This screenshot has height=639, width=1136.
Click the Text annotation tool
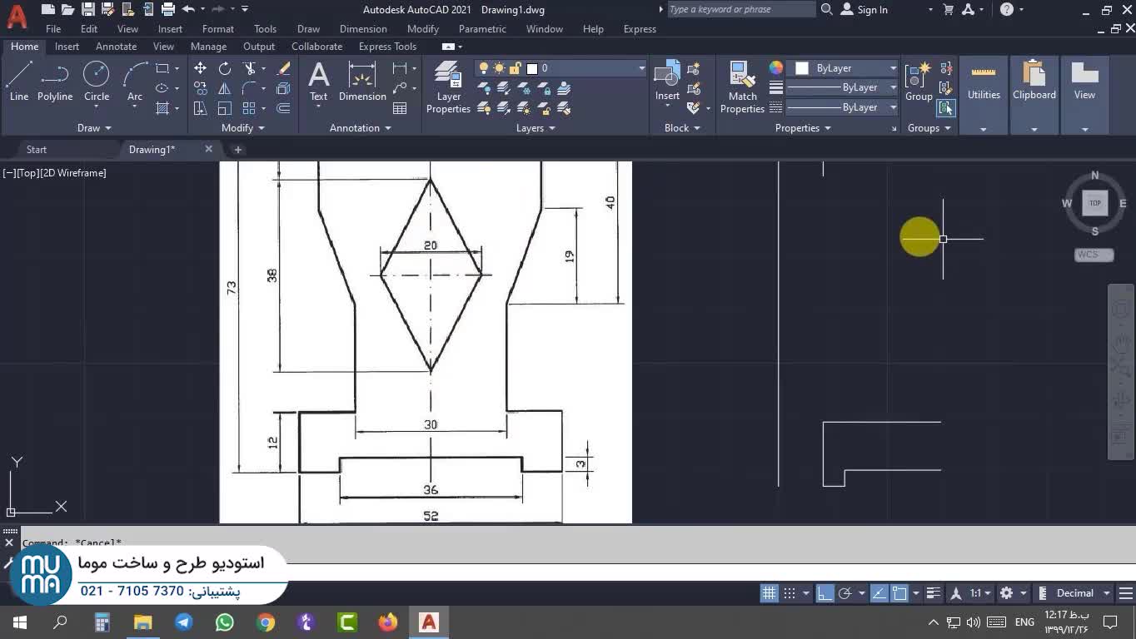click(318, 82)
